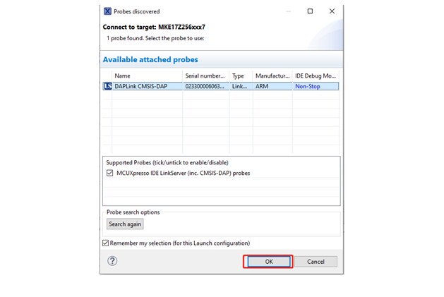Click the Serial number column header

tap(206, 75)
